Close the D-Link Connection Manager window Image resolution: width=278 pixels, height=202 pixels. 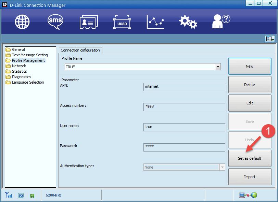tap(270, 3)
